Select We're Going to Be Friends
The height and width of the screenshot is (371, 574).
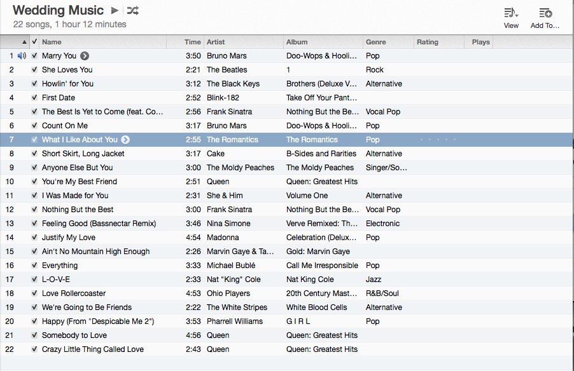coord(87,307)
